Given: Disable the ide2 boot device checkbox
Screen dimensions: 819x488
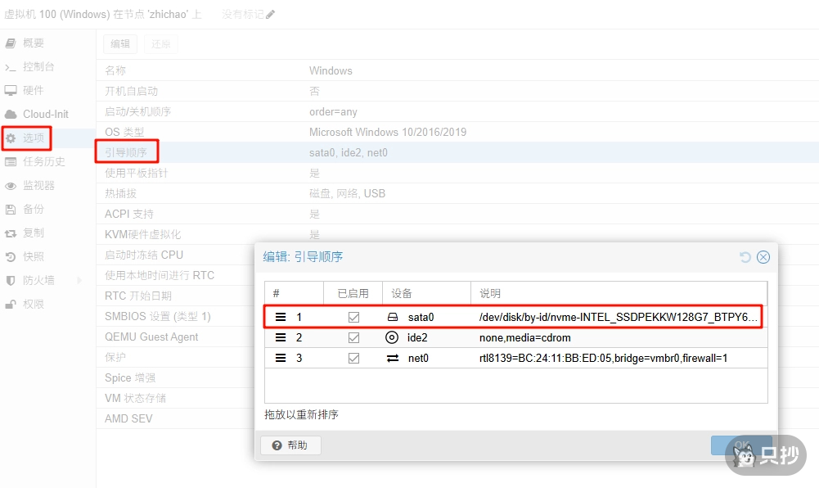Looking at the screenshot, I should (353, 337).
